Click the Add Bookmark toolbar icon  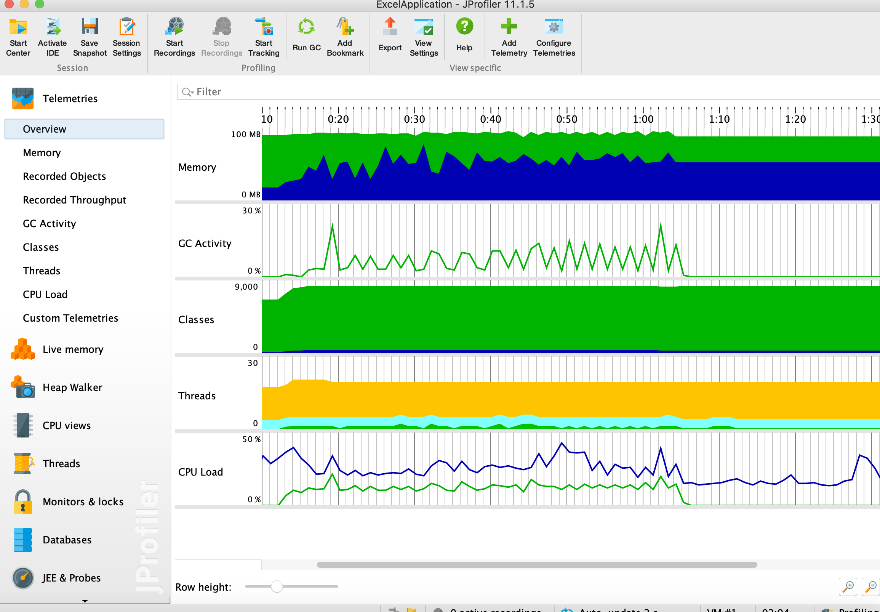345,27
